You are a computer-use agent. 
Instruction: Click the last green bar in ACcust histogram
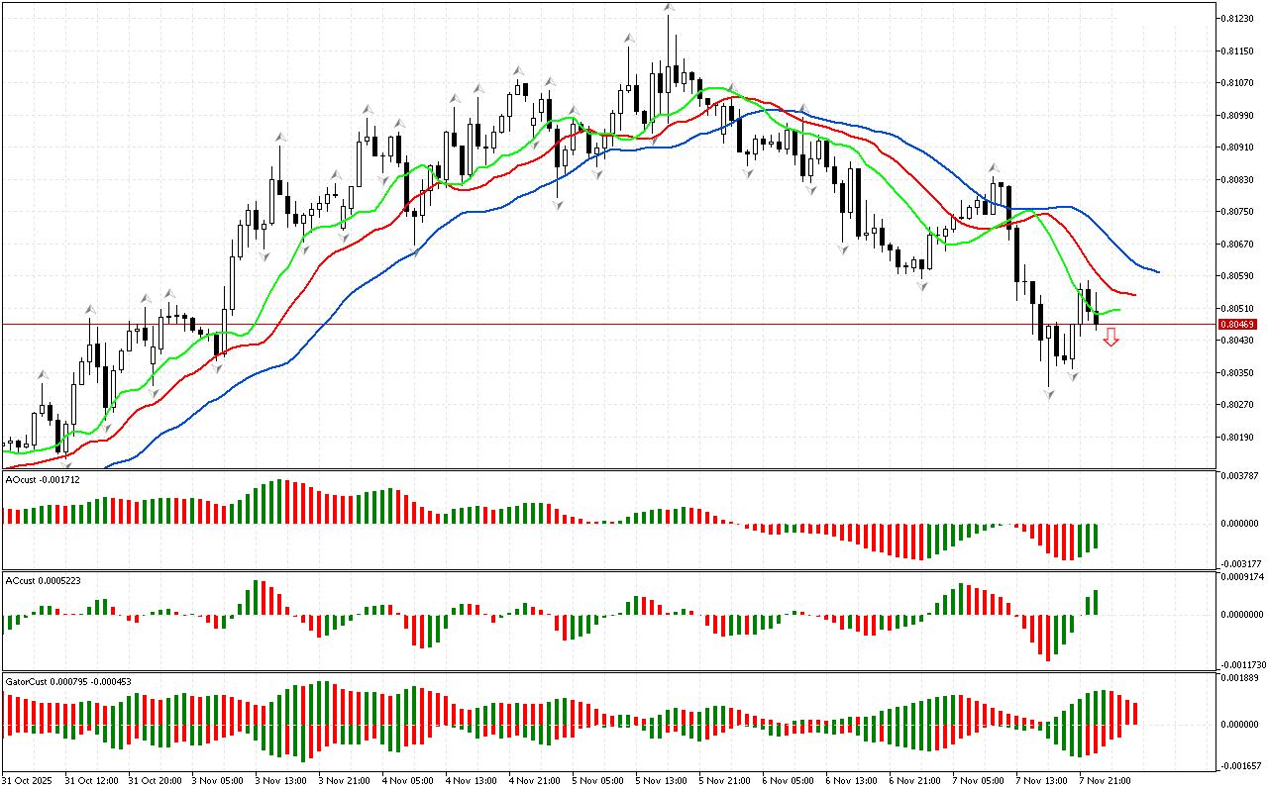tap(1097, 602)
